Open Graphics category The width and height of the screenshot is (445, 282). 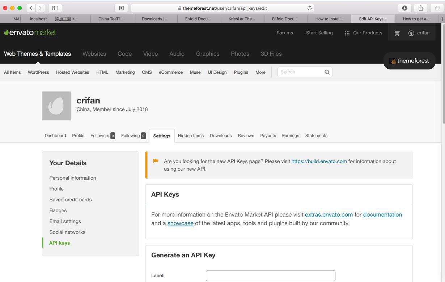[208, 54]
